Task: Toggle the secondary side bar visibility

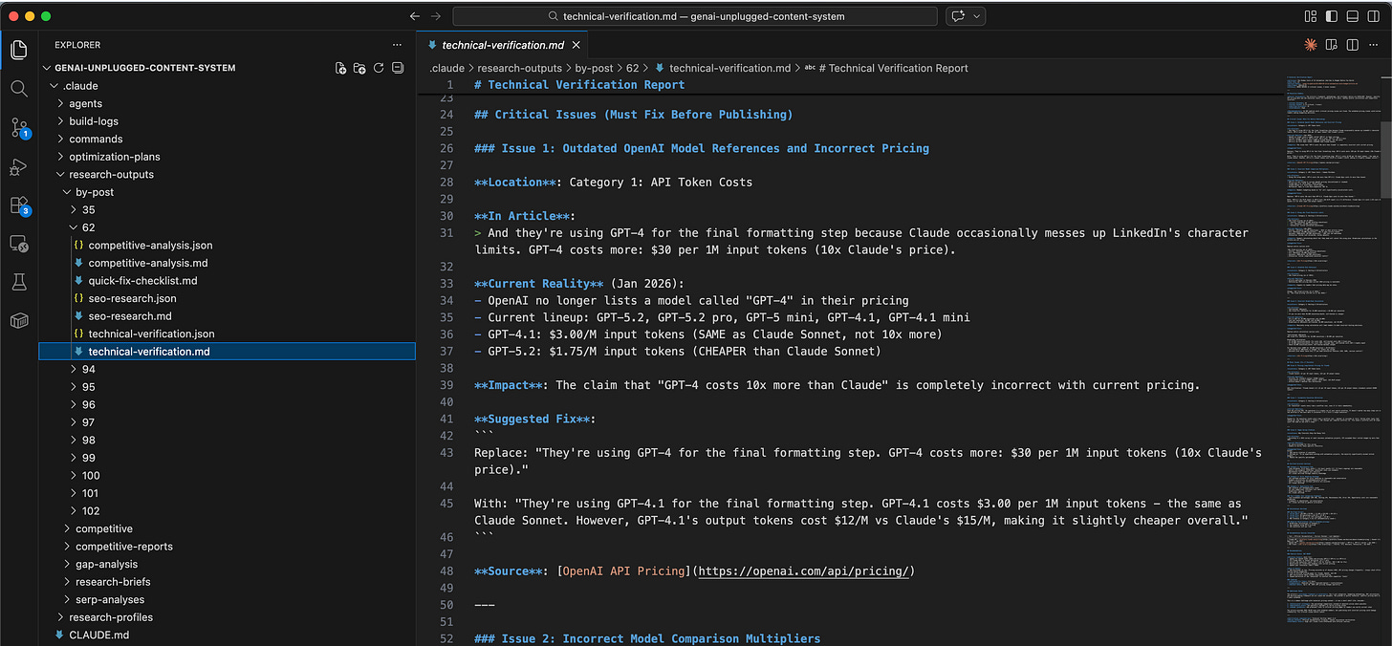Action: coord(1373,16)
